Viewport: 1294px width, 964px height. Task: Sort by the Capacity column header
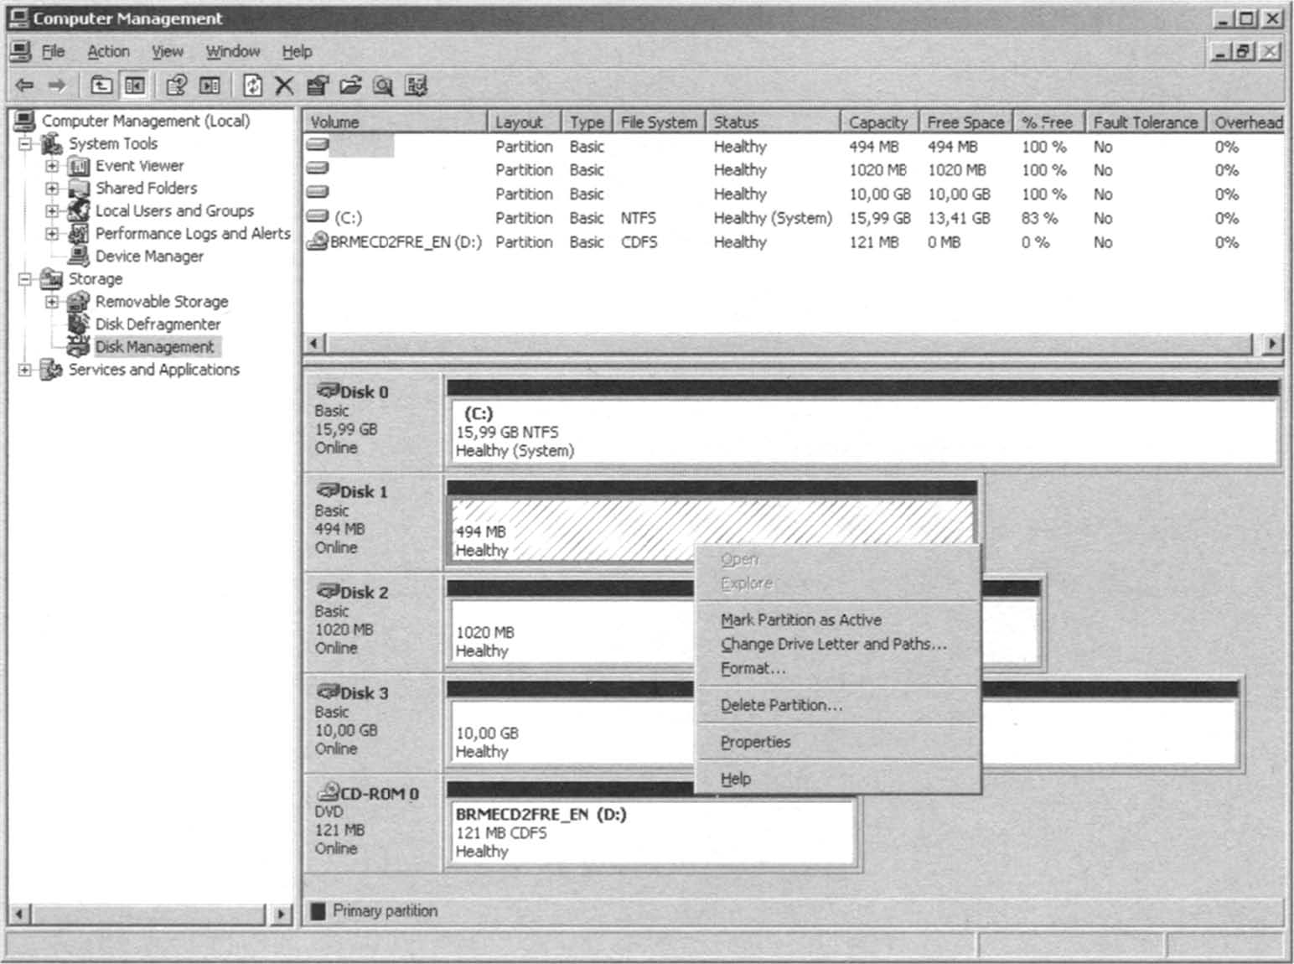(880, 122)
